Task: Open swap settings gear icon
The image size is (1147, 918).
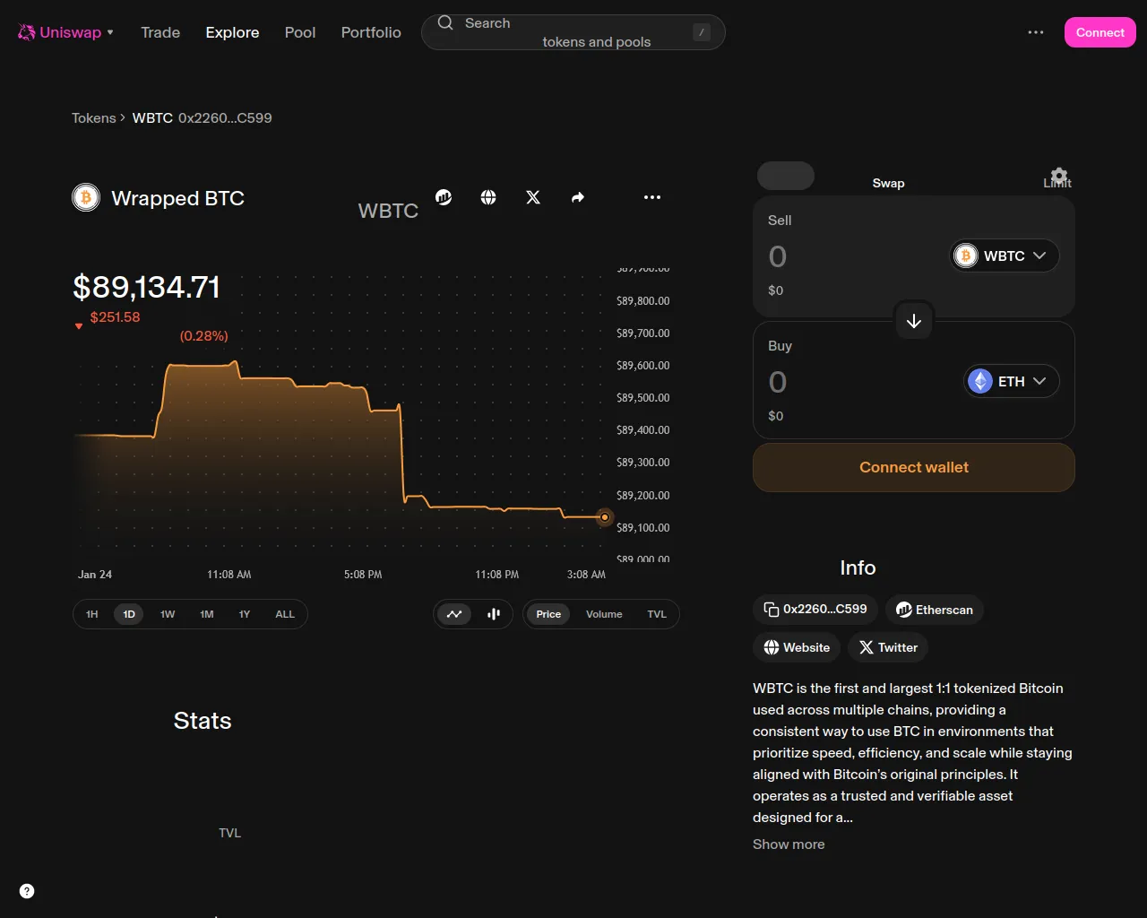Action: pyautogui.click(x=1059, y=176)
